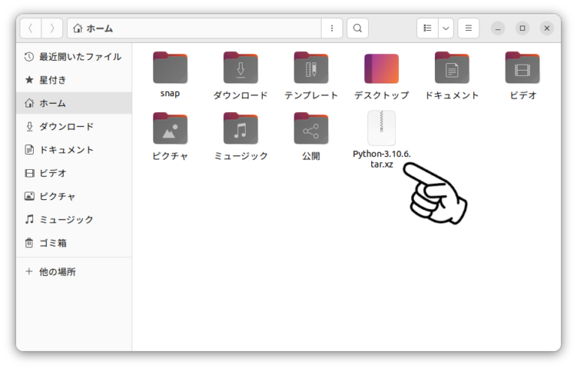The width and height of the screenshot is (577, 369).
Task: Open the テンプレート folder
Action: (311, 68)
